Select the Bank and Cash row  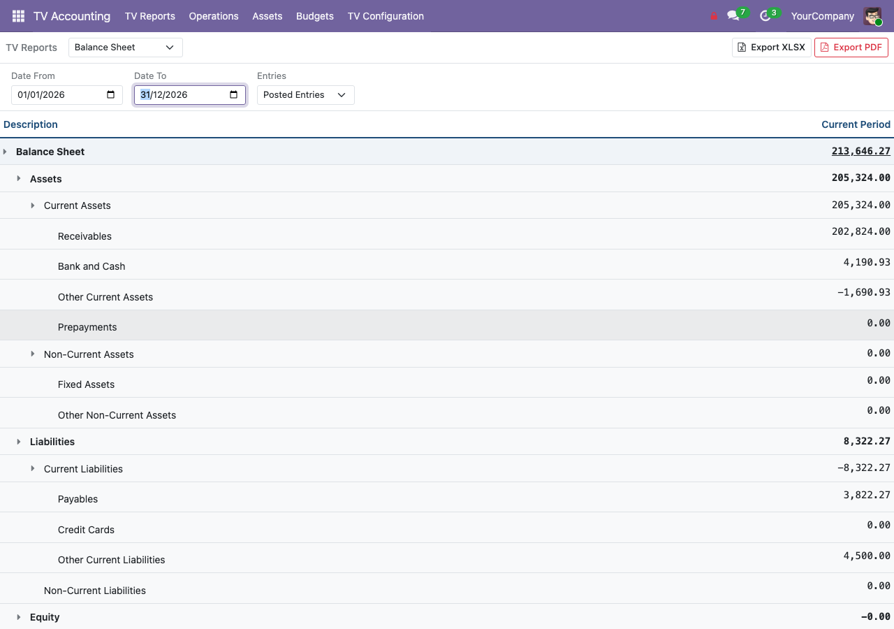447,265
